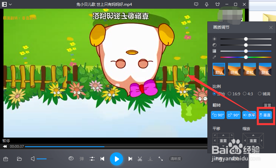Open the toolbox briefcase icon
Viewport: 276px width, 168px height.
[x=6, y=159]
